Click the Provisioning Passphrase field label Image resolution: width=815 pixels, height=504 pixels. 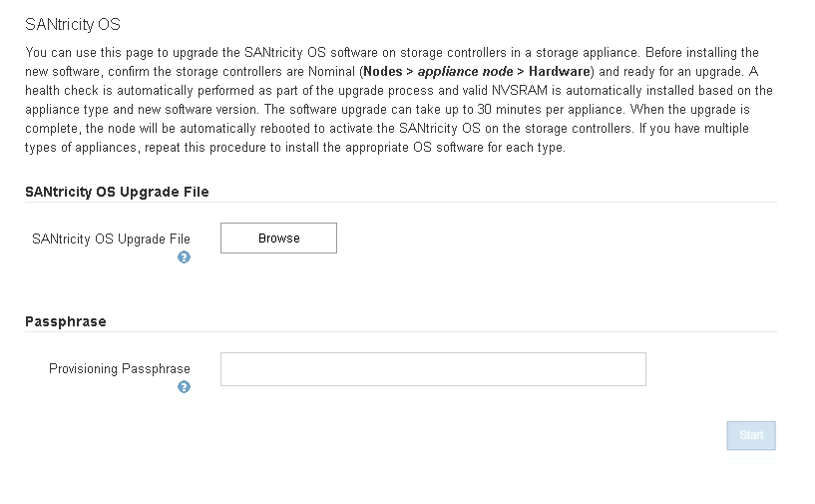pyautogui.click(x=120, y=368)
